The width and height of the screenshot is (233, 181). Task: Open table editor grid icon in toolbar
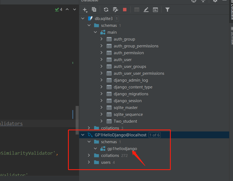coord(137,10)
